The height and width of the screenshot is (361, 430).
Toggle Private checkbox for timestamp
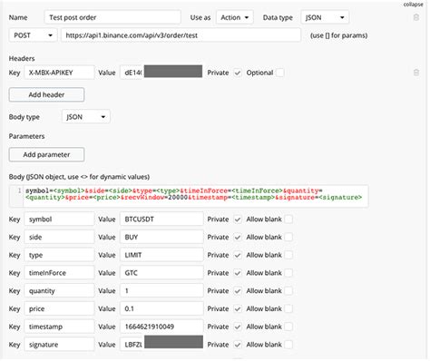click(238, 327)
